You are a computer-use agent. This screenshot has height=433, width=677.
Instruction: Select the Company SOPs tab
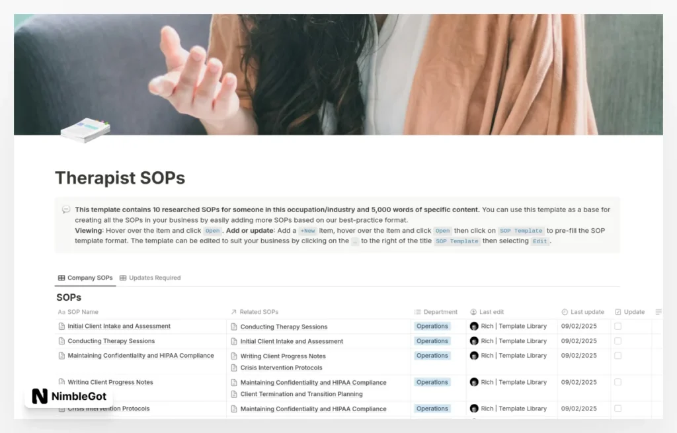coord(85,278)
